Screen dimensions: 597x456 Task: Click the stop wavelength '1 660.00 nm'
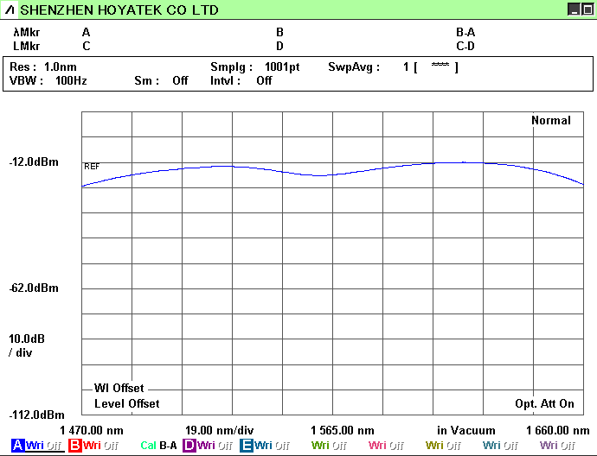[558, 431]
